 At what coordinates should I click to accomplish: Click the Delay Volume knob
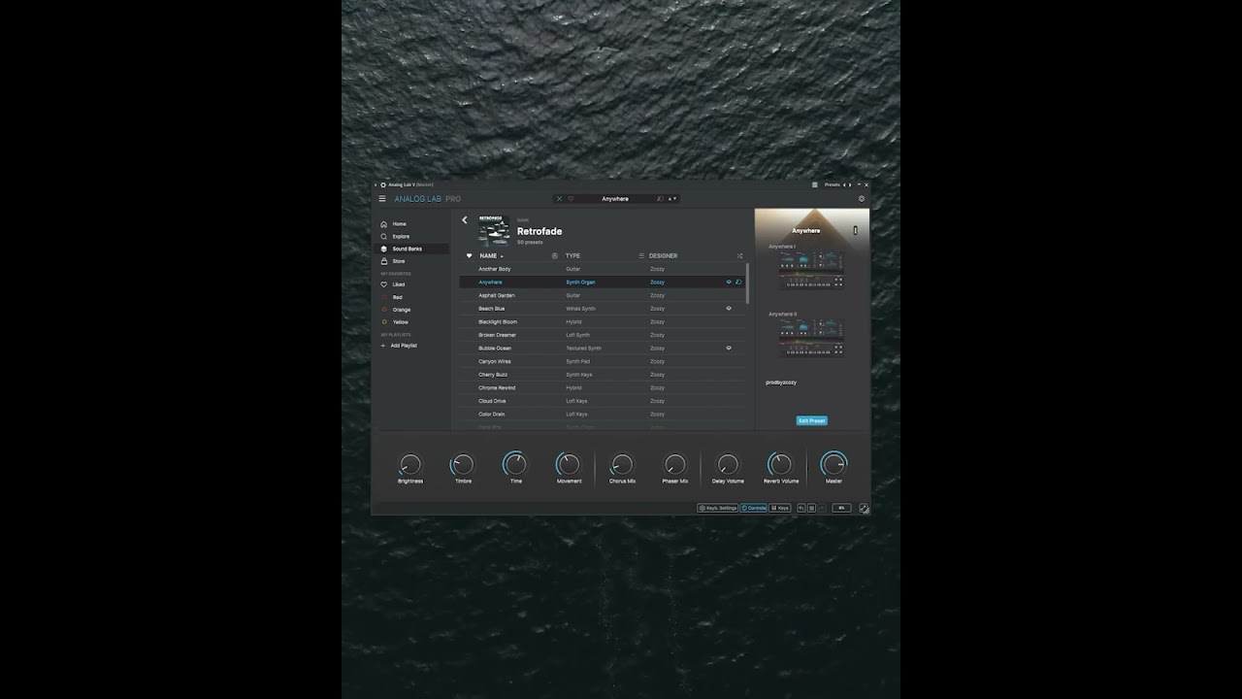(728, 465)
